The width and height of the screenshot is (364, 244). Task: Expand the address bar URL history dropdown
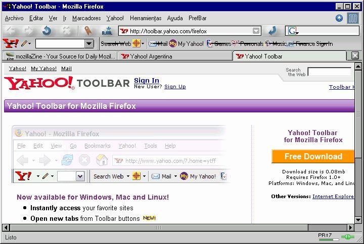pos(256,31)
